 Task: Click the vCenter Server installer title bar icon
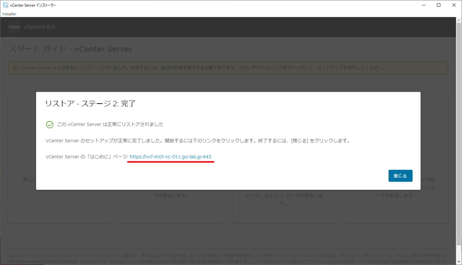5,5
